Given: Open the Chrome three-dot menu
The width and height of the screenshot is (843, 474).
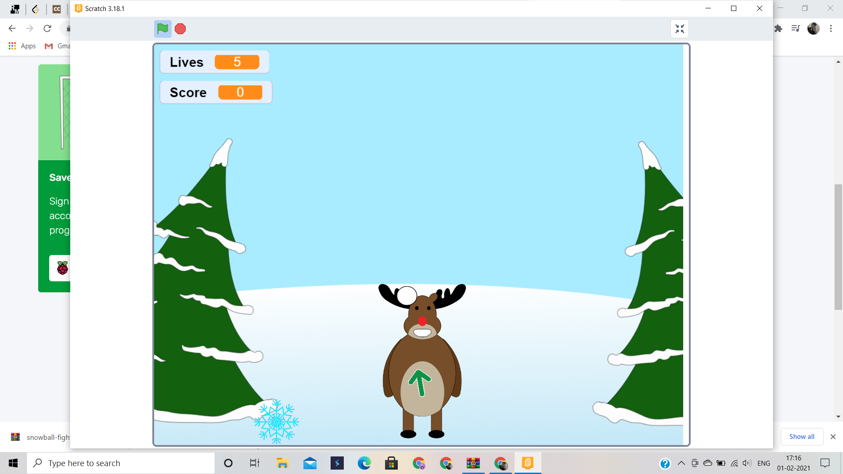Looking at the screenshot, I should [831, 29].
